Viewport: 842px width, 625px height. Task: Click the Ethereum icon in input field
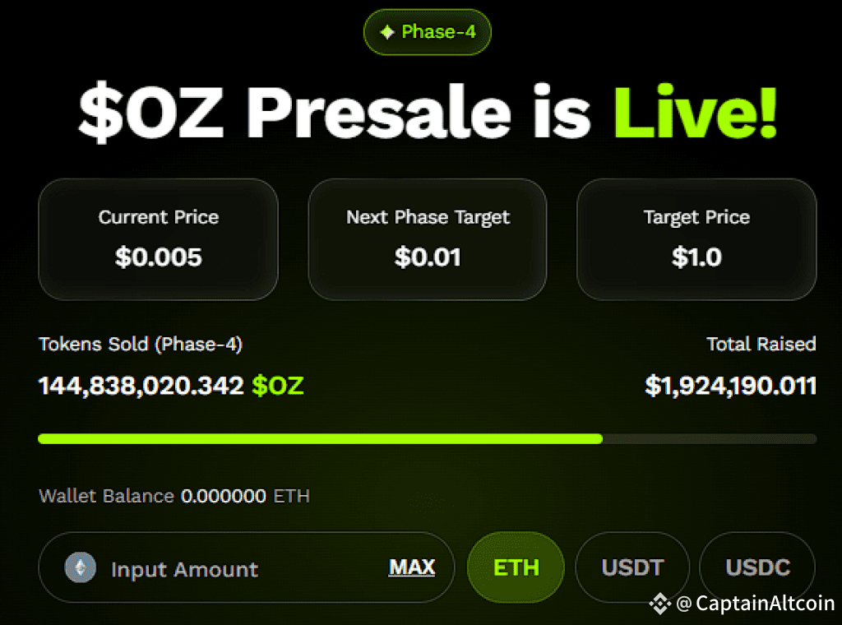click(81, 567)
